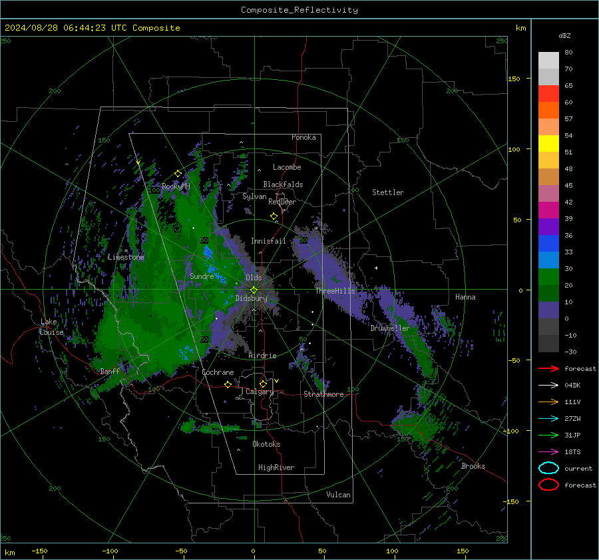Click the HighRiver label
Viewport: 599px width, 560px height.
click(x=276, y=467)
